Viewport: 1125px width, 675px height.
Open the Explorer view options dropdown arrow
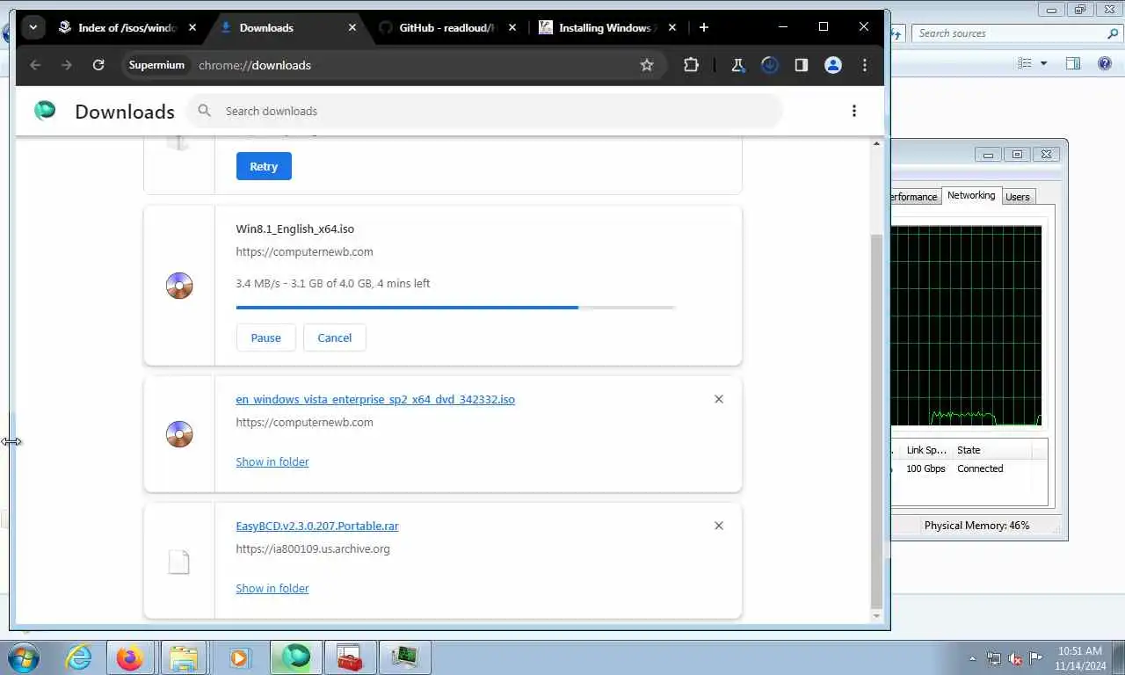(x=1044, y=63)
